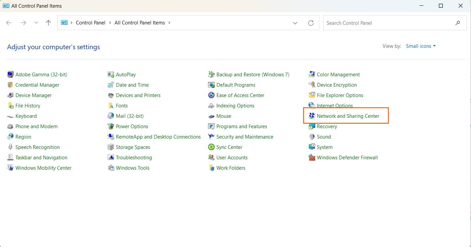
Task: Click the Storage Spaces icon
Action: click(111, 147)
